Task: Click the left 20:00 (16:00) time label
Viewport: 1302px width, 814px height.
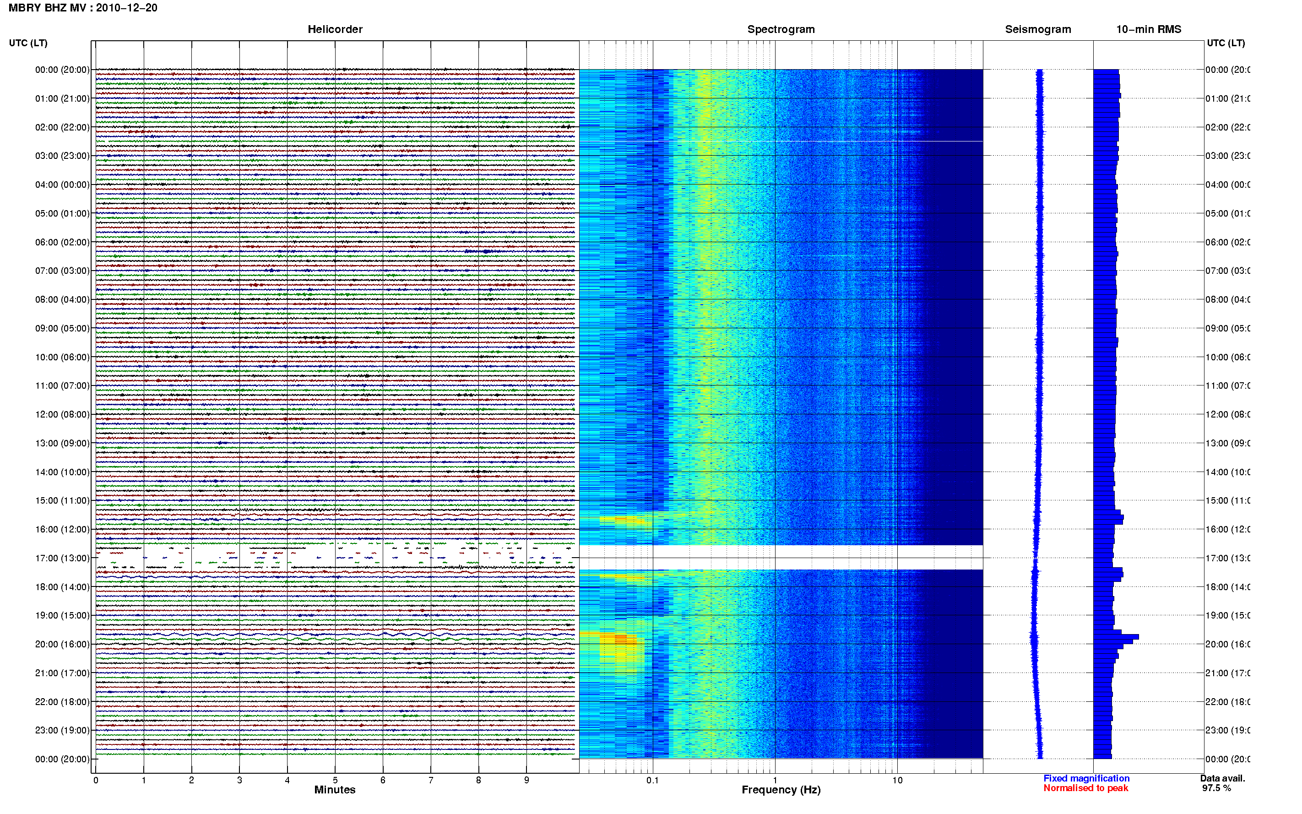Action: point(62,644)
